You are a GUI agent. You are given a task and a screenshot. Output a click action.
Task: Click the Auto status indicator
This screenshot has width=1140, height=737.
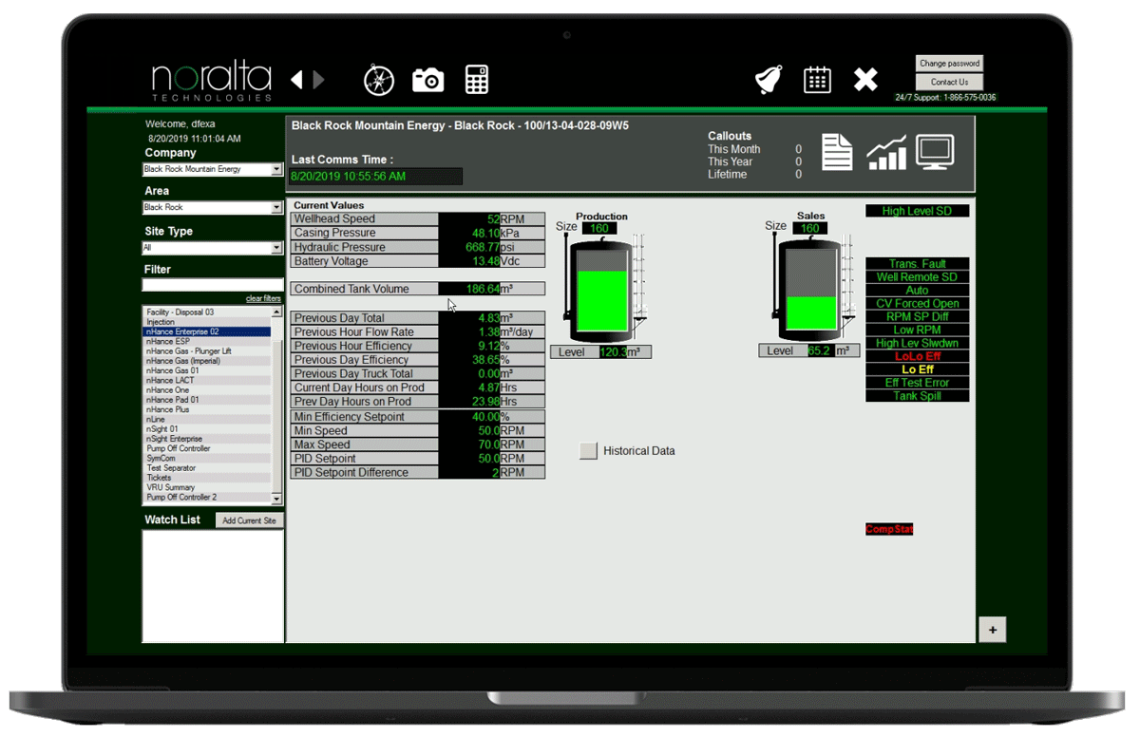pyautogui.click(x=917, y=291)
